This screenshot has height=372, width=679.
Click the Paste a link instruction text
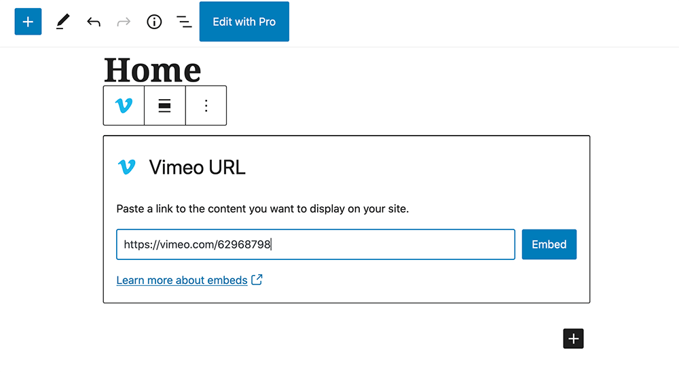tap(262, 208)
